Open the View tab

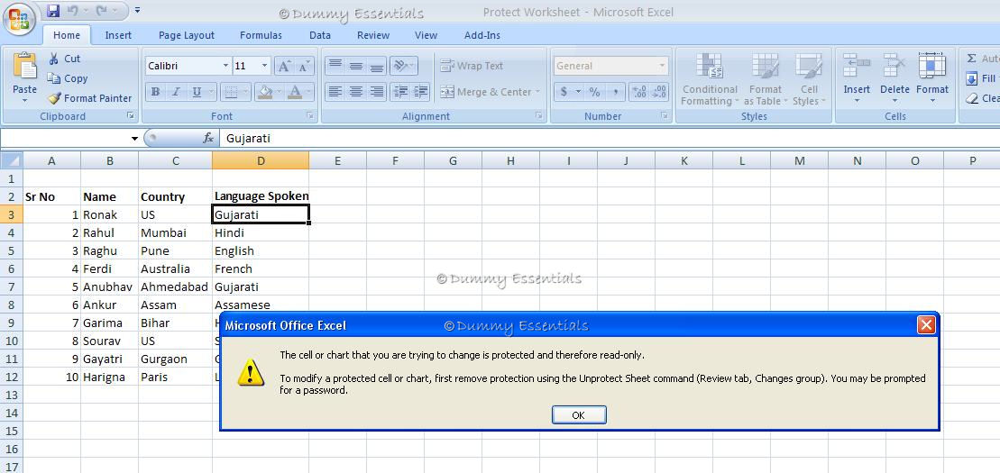pos(426,36)
